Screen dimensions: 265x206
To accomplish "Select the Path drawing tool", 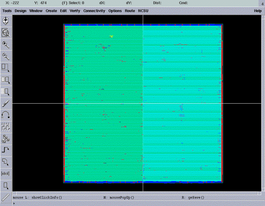I will tap(6, 150).
